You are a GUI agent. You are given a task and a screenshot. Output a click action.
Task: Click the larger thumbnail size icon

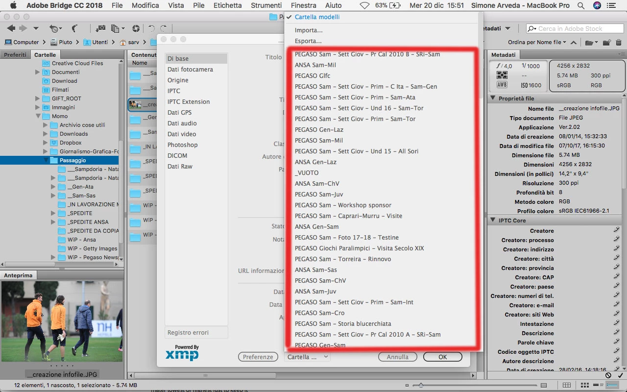pos(543,385)
